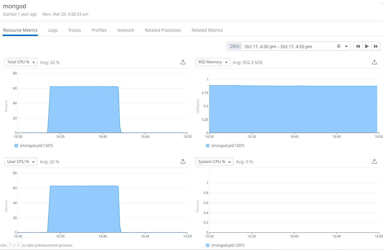The height and width of the screenshot is (250, 383).
Task: Open the RSS Memory metric dropdown
Action: 213,62
